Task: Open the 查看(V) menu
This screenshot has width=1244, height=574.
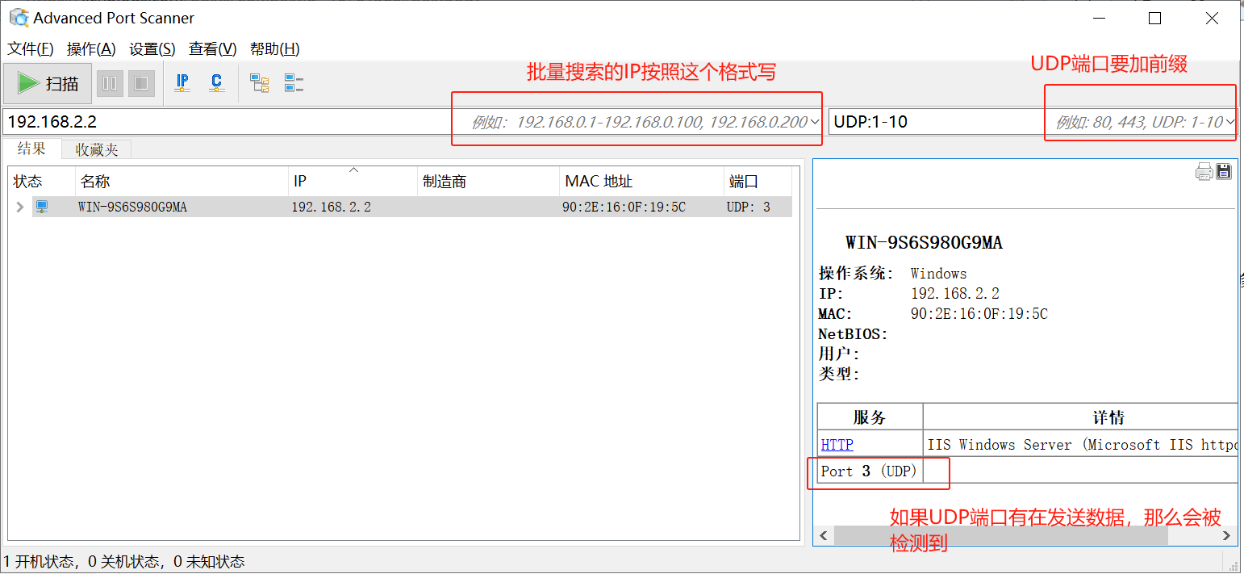Action: (213, 49)
